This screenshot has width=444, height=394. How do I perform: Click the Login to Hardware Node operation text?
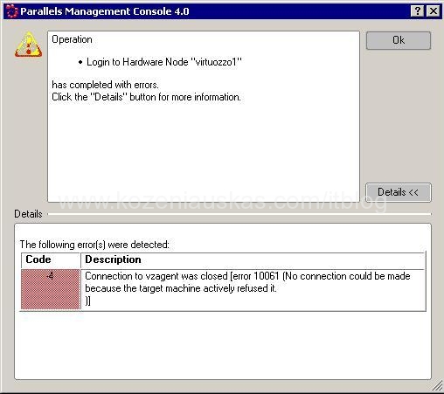pyautogui.click(x=164, y=62)
